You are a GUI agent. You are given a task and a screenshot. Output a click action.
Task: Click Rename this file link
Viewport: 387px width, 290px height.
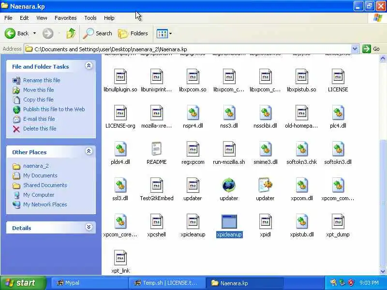tap(42, 80)
